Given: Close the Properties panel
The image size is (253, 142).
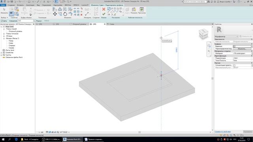Looking at the screenshot, I should 252,24.
